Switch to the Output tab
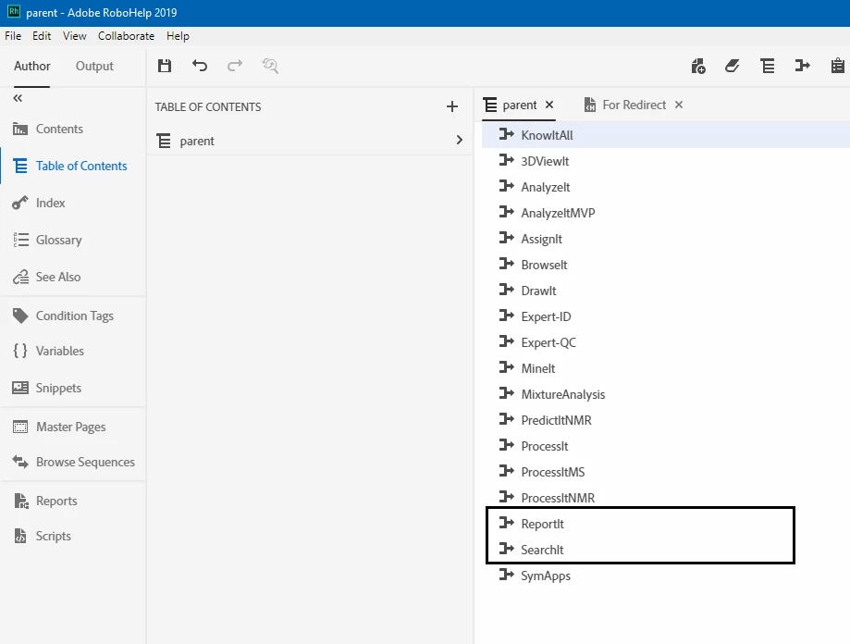Viewport: 850px width, 644px height. tap(94, 66)
